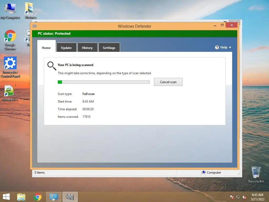Screen dimensions: 269x202
Task: Click the magnifying glass scan icon
Action: point(52,66)
